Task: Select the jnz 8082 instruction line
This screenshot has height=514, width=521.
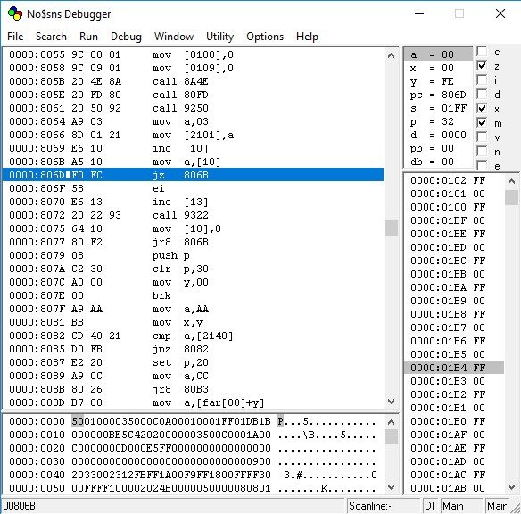Action: pos(193,349)
